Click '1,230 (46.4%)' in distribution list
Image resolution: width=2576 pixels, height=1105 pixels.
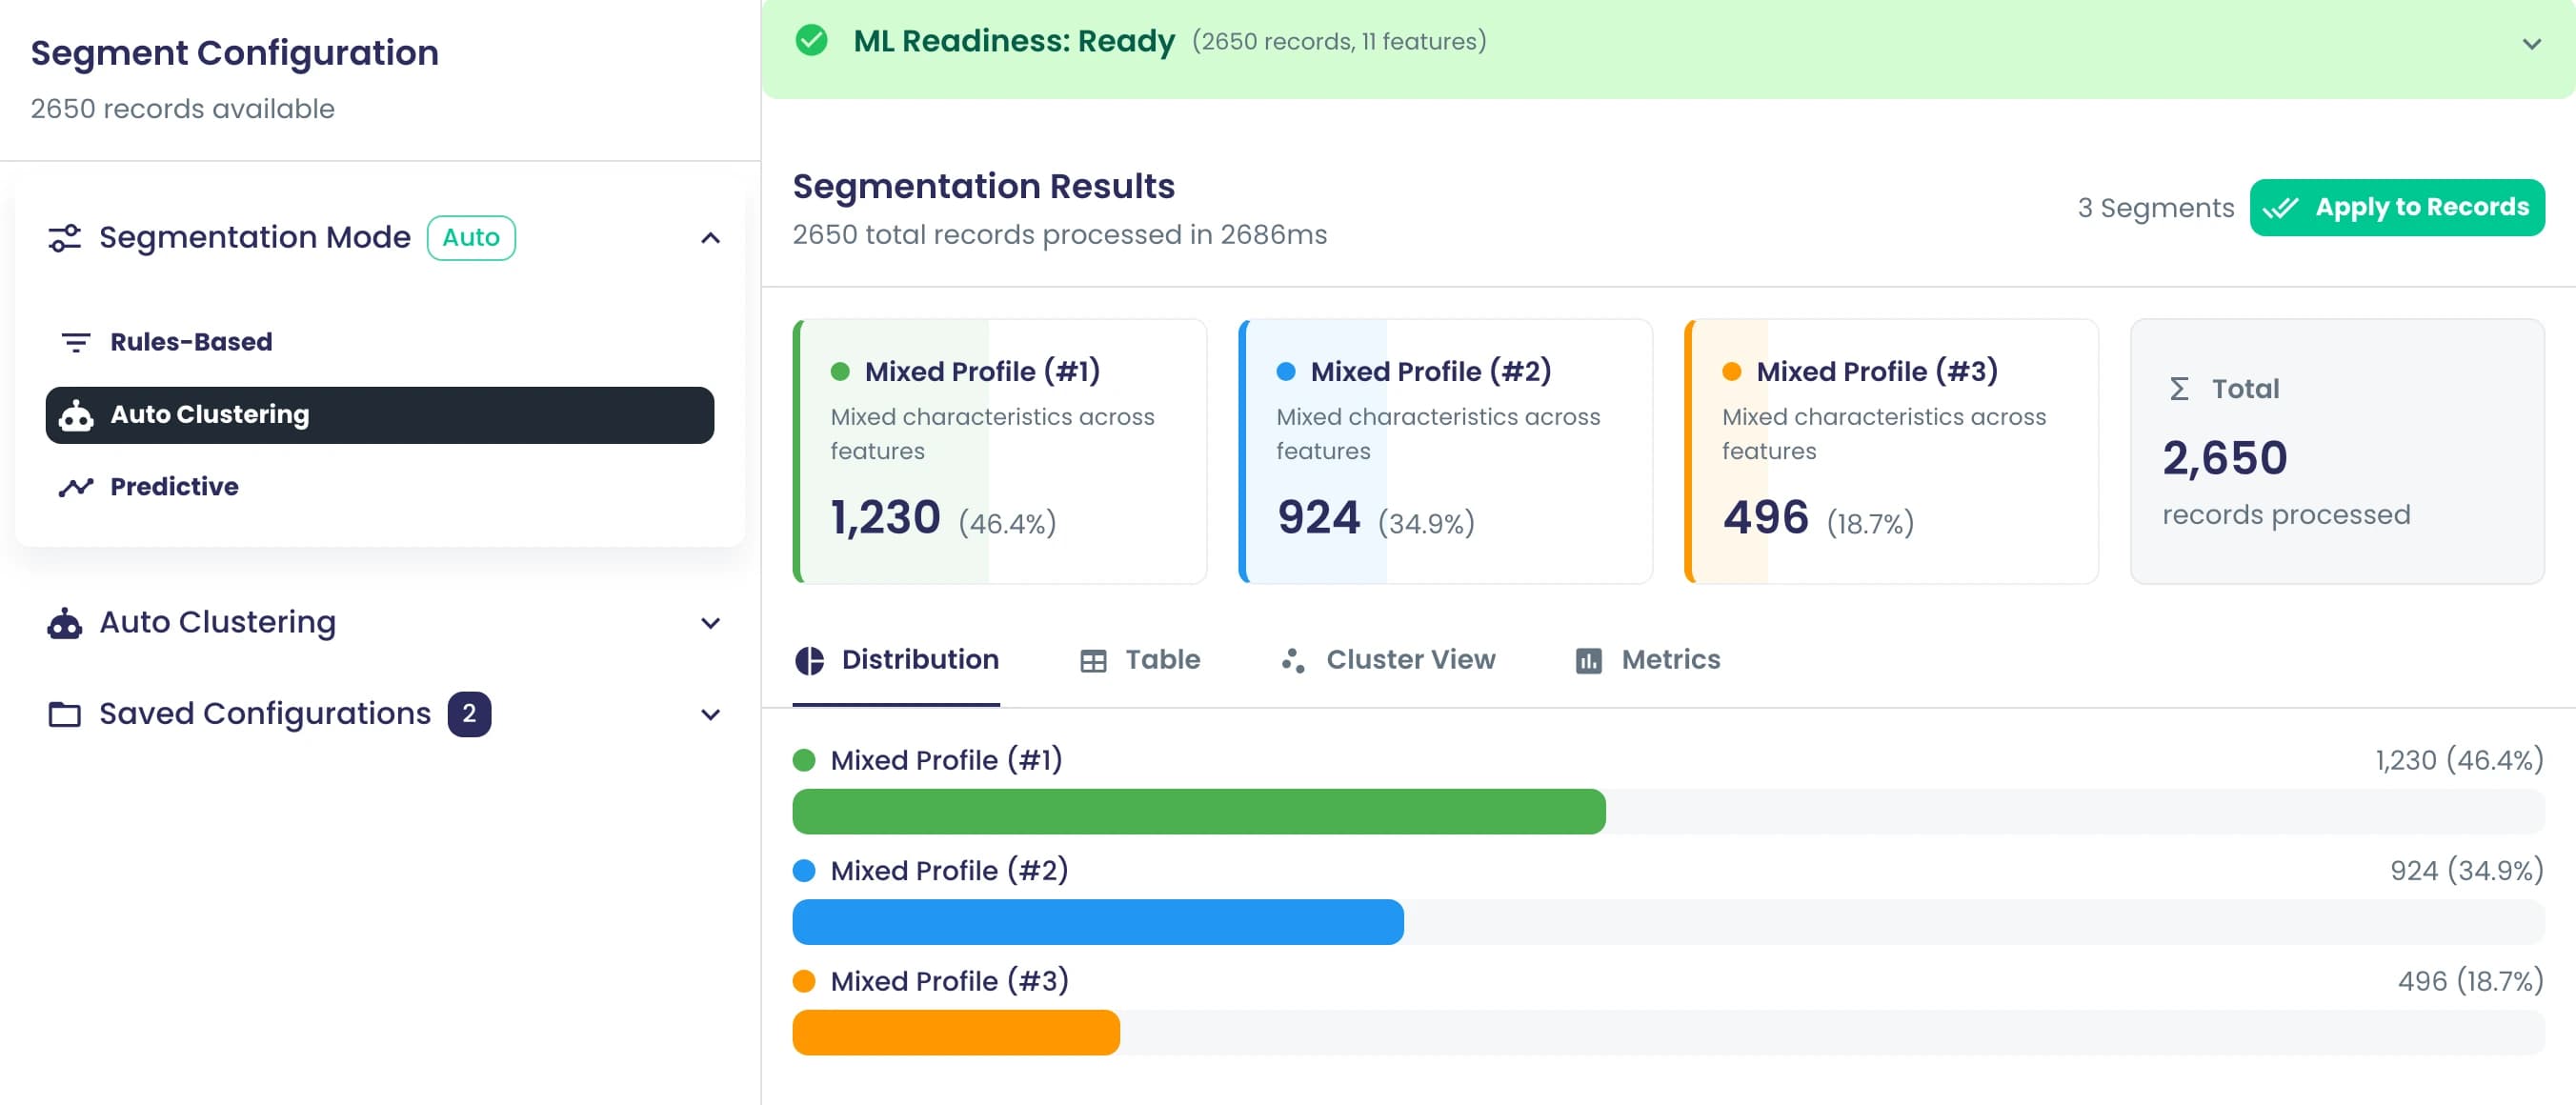click(x=2459, y=760)
